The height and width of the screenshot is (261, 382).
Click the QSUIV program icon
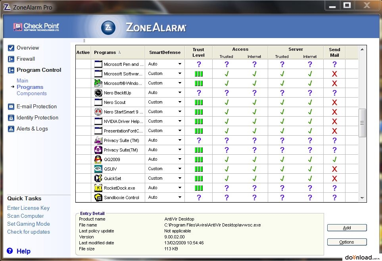98,169
